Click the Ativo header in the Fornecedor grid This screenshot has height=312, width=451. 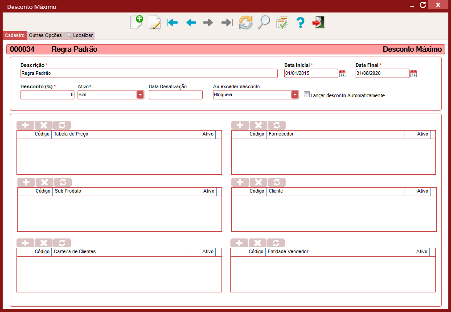tap(418, 134)
